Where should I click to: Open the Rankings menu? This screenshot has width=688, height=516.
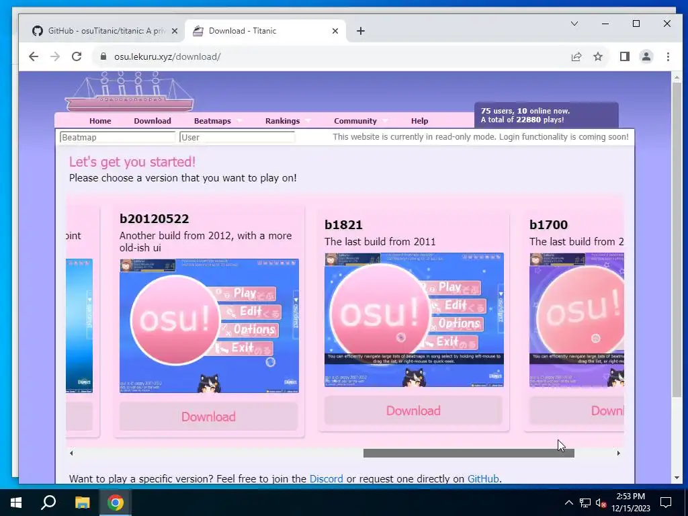283,121
